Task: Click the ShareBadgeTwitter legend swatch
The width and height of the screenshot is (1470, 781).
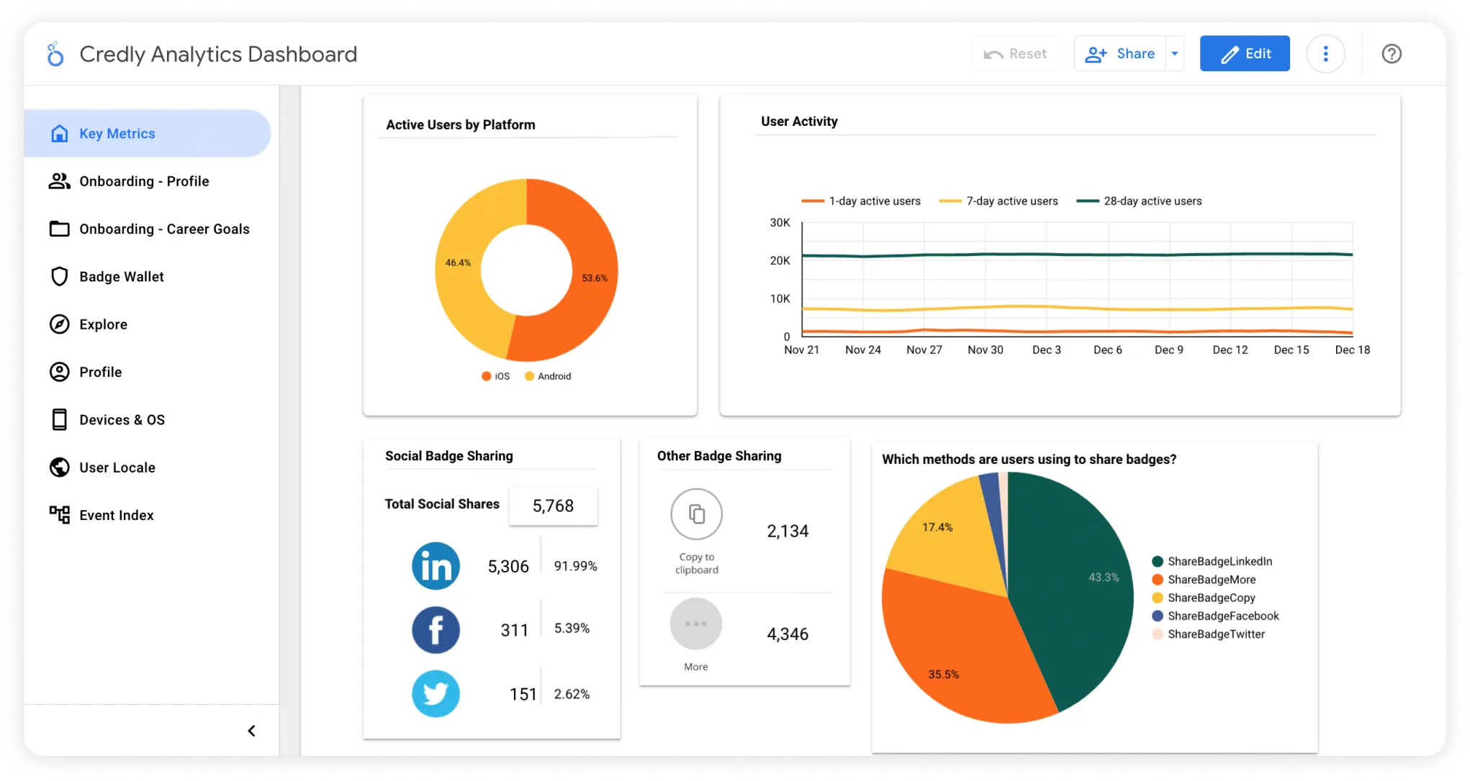Action: coord(1158,634)
